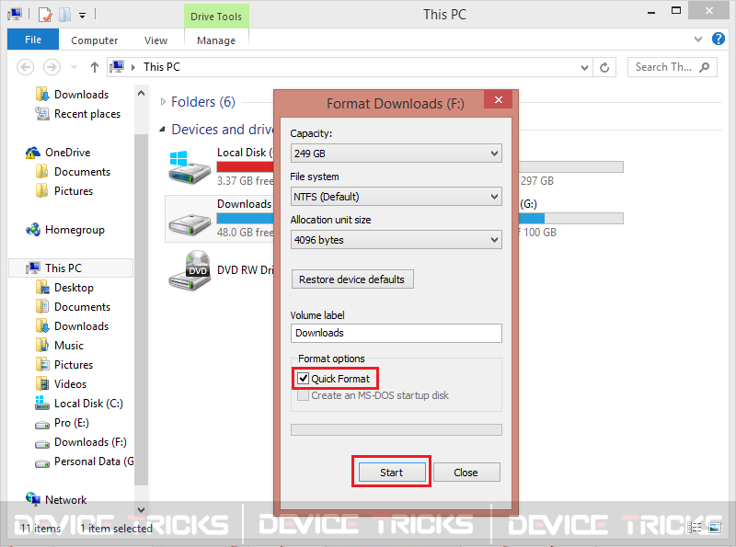Open the recent locations dropdown arrow
The image size is (736, 547).
(74, 67)
